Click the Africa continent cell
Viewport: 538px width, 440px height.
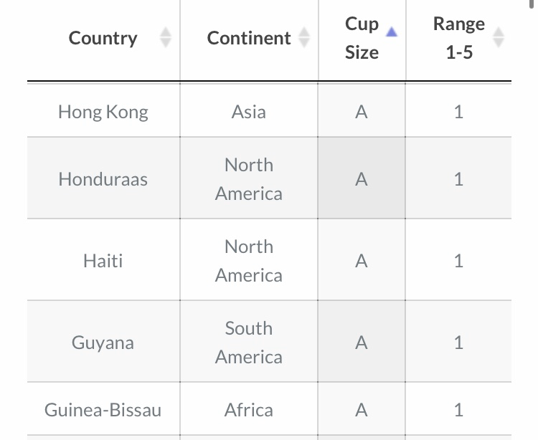[x=249, y=409]
